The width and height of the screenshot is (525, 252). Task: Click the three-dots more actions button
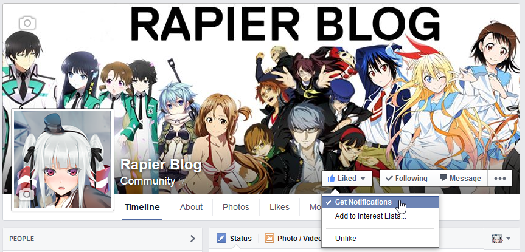click(x=500, y=179)
